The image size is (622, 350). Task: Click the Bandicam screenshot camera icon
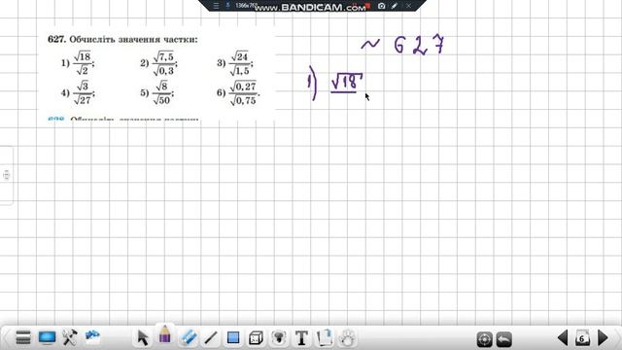pyautogui.click(x=381, y=6)
